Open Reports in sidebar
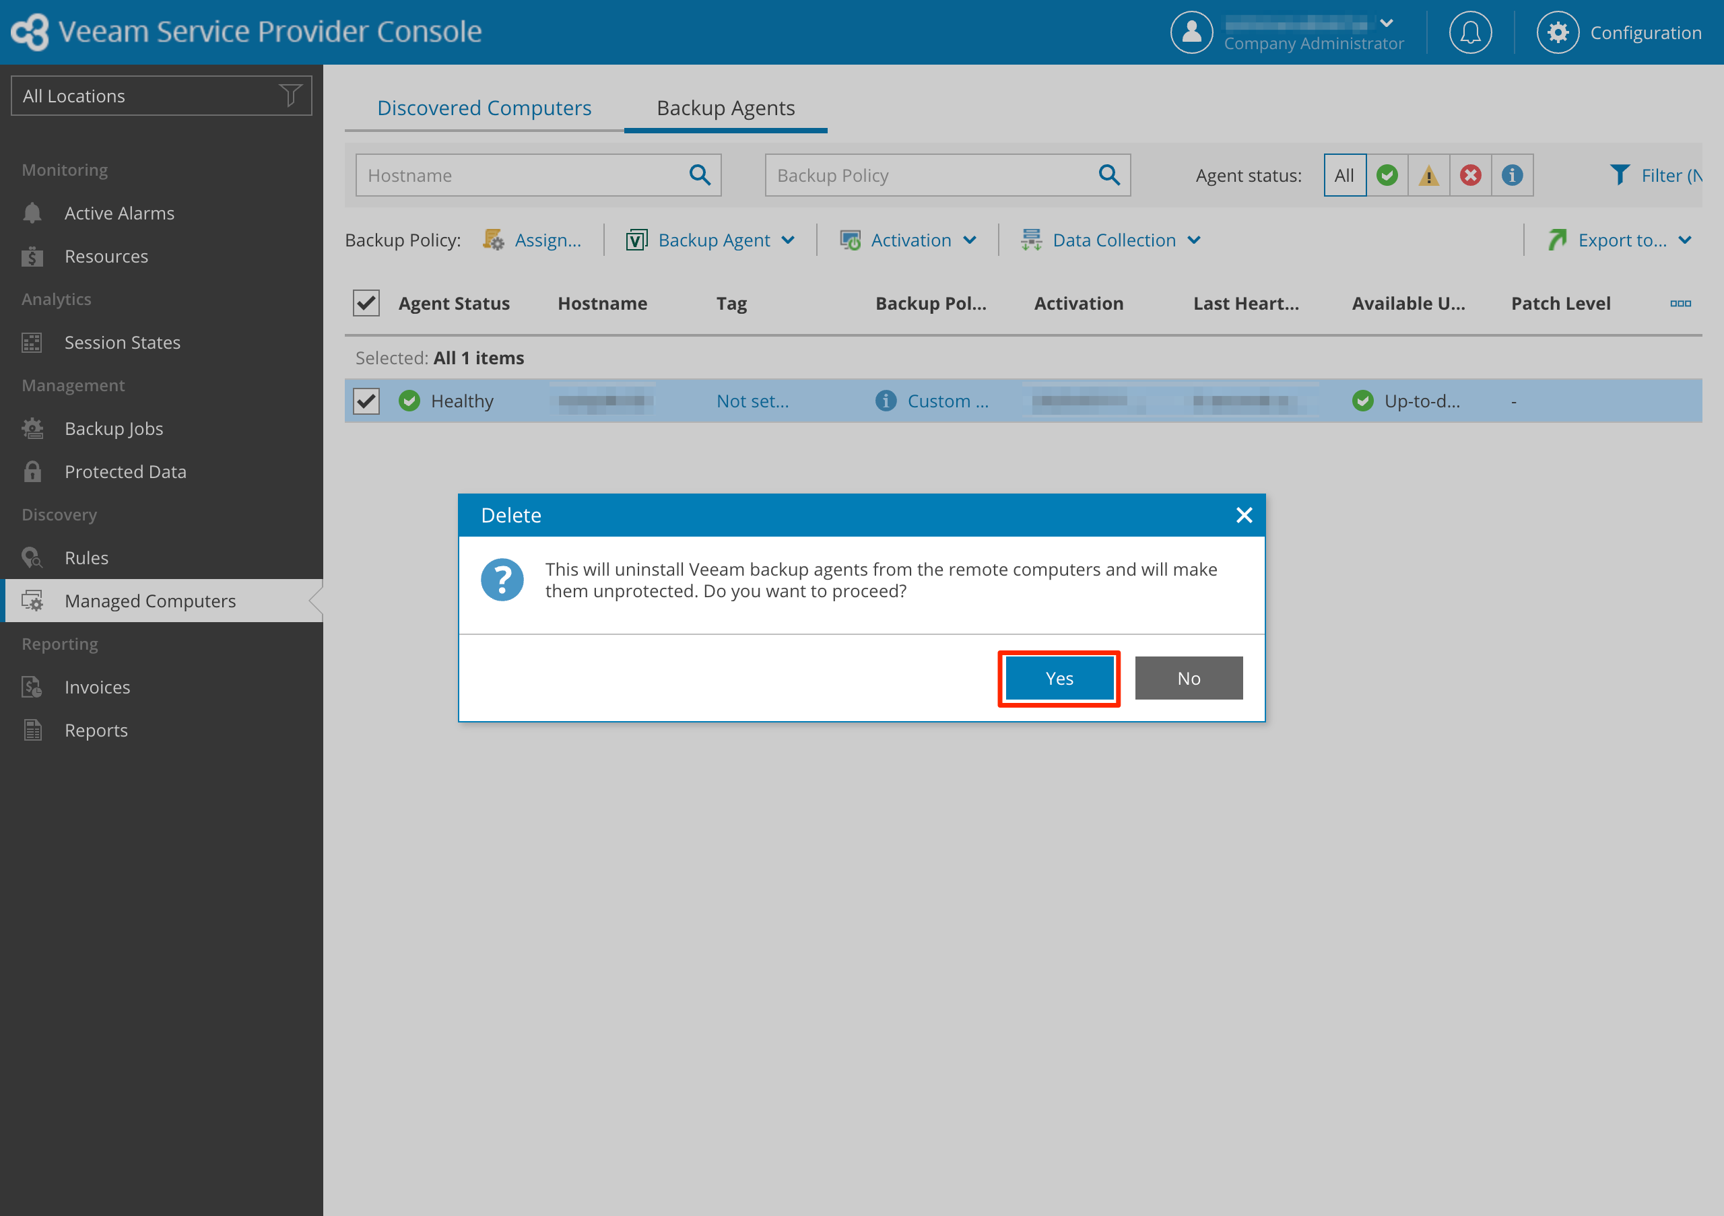The height and width of the screenshot is (1216, 1724). [x=162, y=731]
